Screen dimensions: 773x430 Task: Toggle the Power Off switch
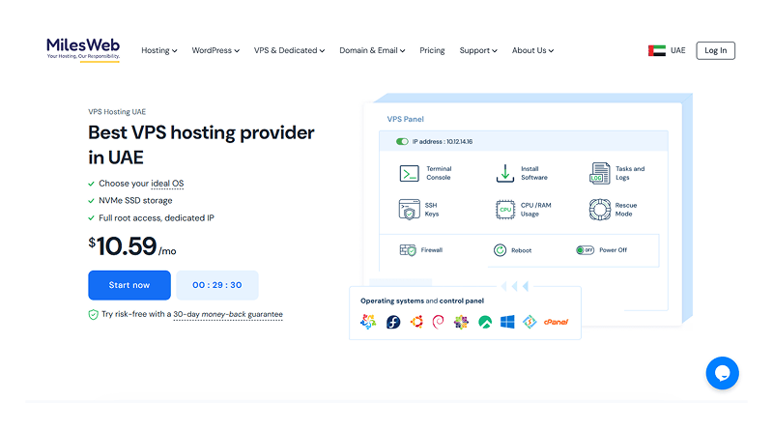(586, 250)
